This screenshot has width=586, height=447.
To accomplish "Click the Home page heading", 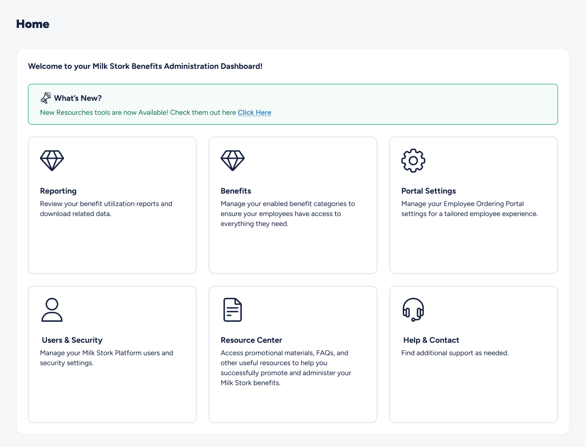I will click(x=33, y=24).
